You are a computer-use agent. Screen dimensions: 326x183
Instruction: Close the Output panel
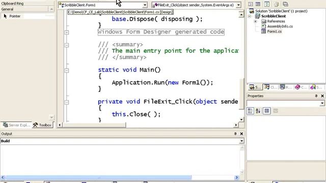[x=241, y=134]
